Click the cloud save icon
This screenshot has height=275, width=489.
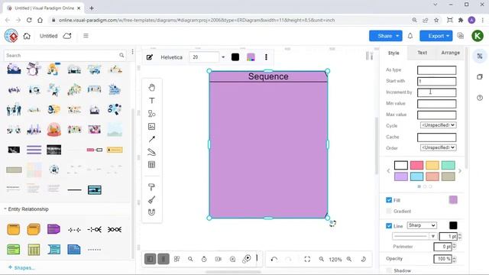[x=67, y=36]
